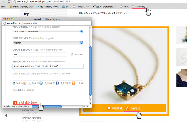The height and width of the screenshot is (122, 187).
Task: Check the 'Unknown' brand checkbox
Action: pos(72,54)
